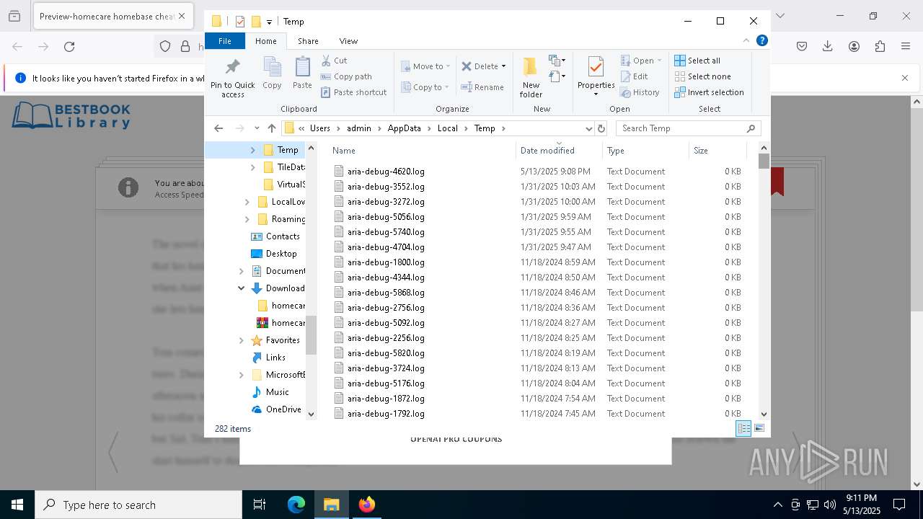Open the Delete options arrow
The width and height of the screenshot is (923, 519).
click(503, 66)
